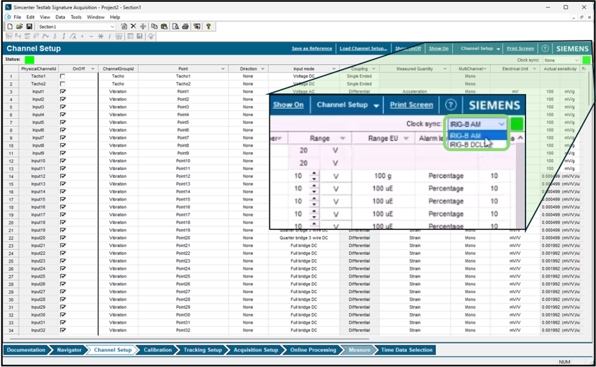Open the Data menu
Viewport: 596px width, 367px height.
[x=60, y=17]
